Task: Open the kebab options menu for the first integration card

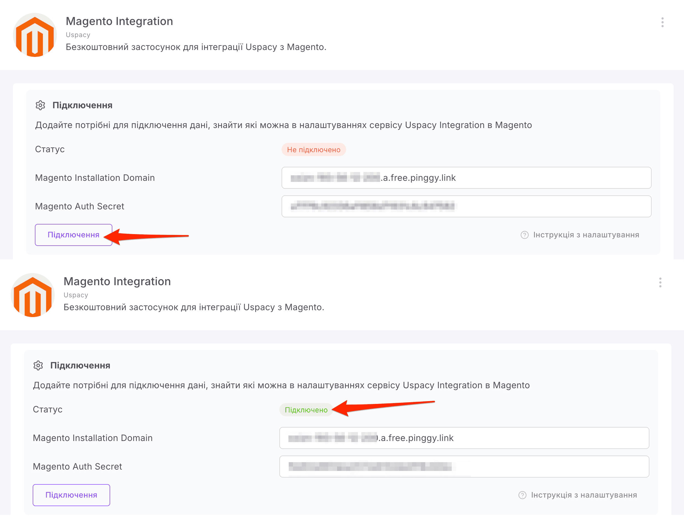Action: click(x=662, y=22)
